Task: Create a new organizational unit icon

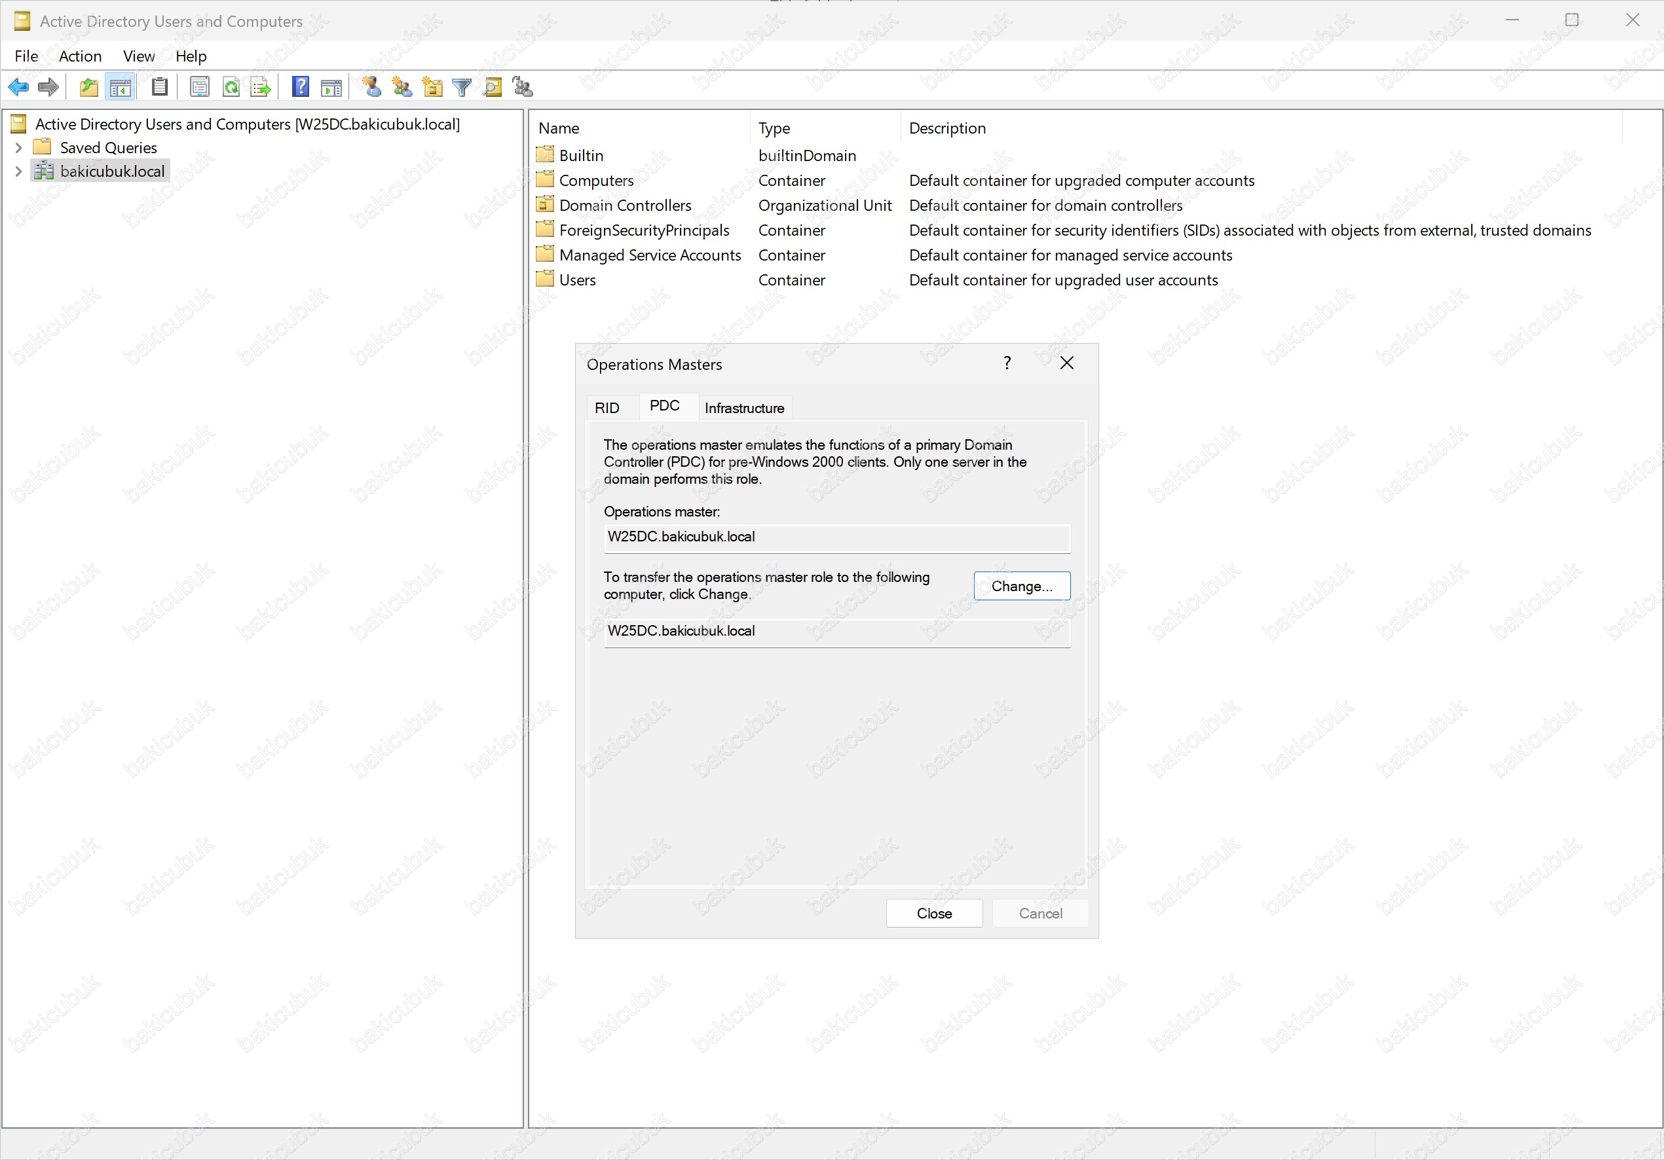Action: tap(433, 88)
